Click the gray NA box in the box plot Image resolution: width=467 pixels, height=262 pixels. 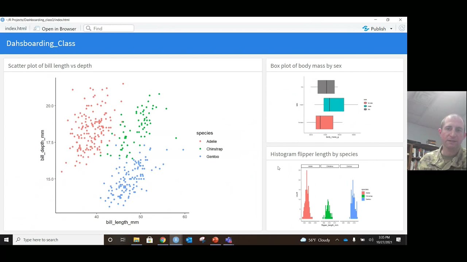326,87
